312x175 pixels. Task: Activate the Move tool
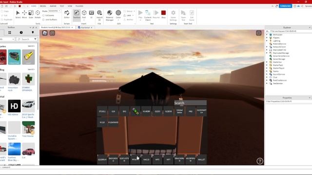pyautogui.click(x=24, y=14)
